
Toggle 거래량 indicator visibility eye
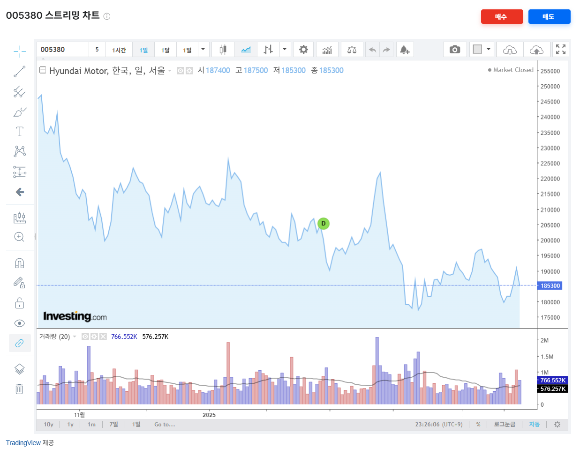(85, 337)
